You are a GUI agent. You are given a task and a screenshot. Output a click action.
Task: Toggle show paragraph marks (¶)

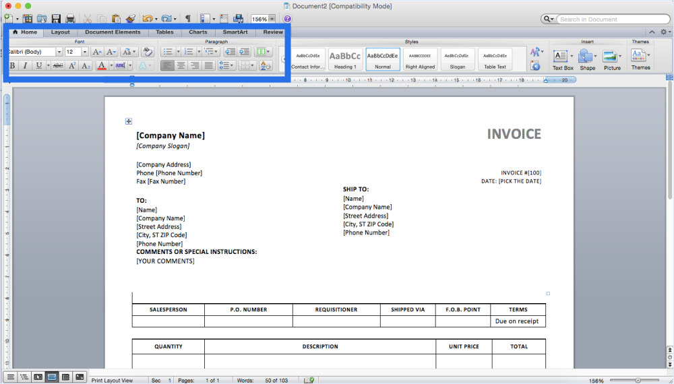point(187,19)
